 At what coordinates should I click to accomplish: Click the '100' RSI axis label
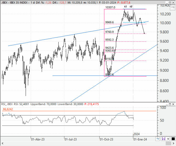(x=163, y=108)
